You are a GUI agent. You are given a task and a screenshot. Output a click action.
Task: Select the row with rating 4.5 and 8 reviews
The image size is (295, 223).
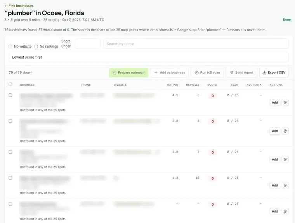10,95
